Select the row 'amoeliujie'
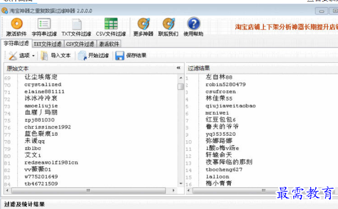338x209 pixels. [41, 106]
